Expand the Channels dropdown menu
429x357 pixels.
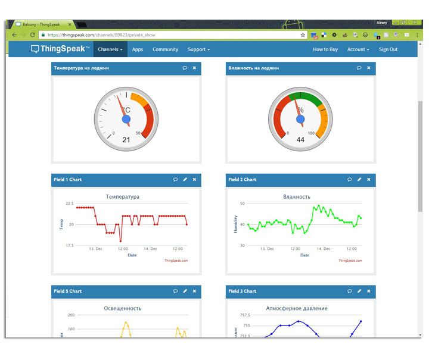(110, 49)
